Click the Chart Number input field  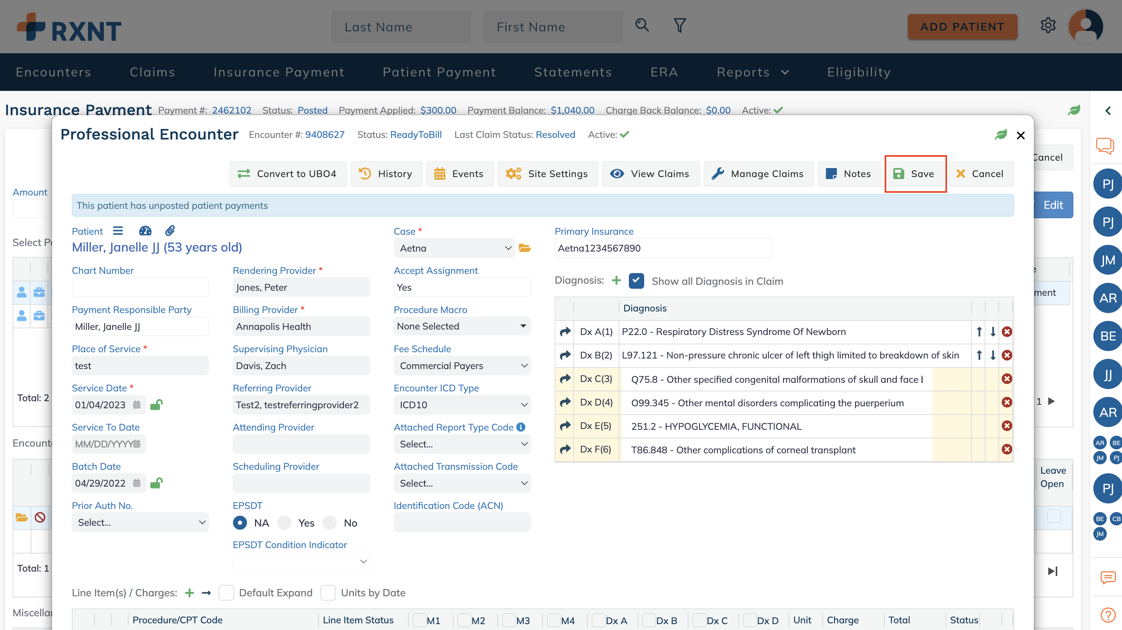140,287
